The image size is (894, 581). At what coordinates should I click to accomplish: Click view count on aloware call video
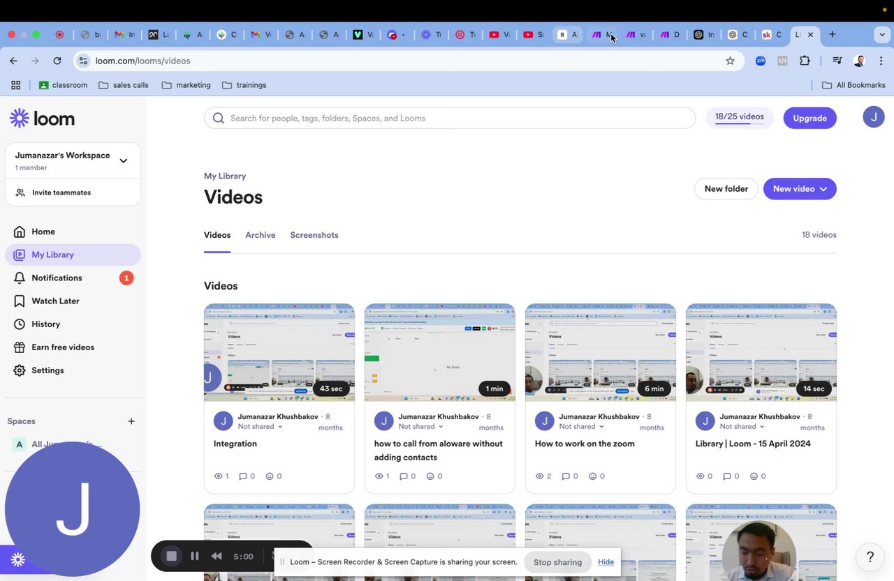point(382,476)
